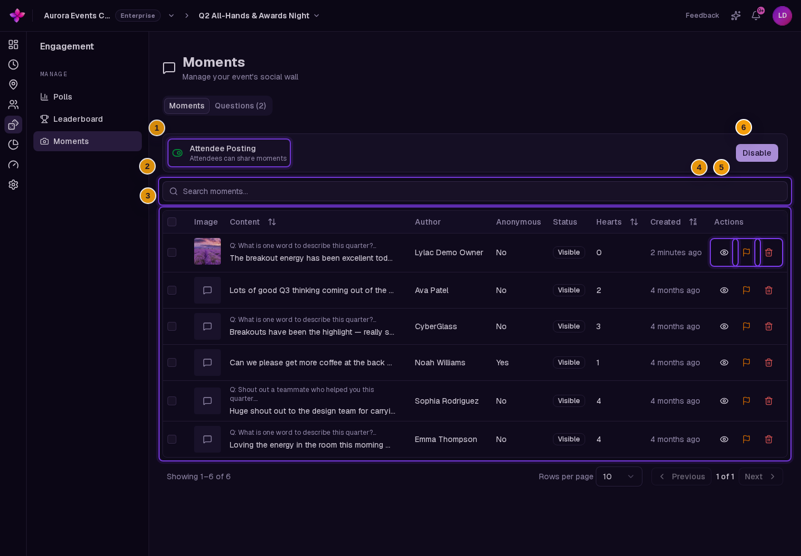This screenshot has height=556, width=801.
Task: Flag Ava Patel's moment
Action: pyautogui.click(x=746, y=290)
